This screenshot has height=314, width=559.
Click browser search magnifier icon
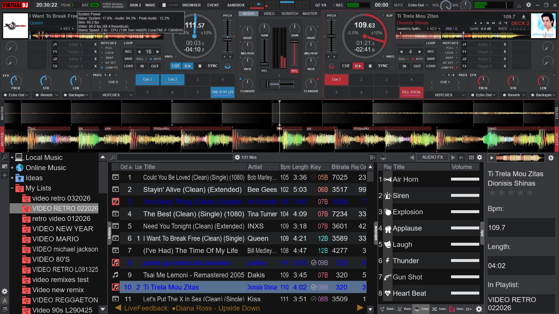(x=113, y=157)
